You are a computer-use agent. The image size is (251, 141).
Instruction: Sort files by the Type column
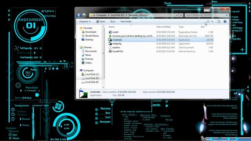[181, 27]
